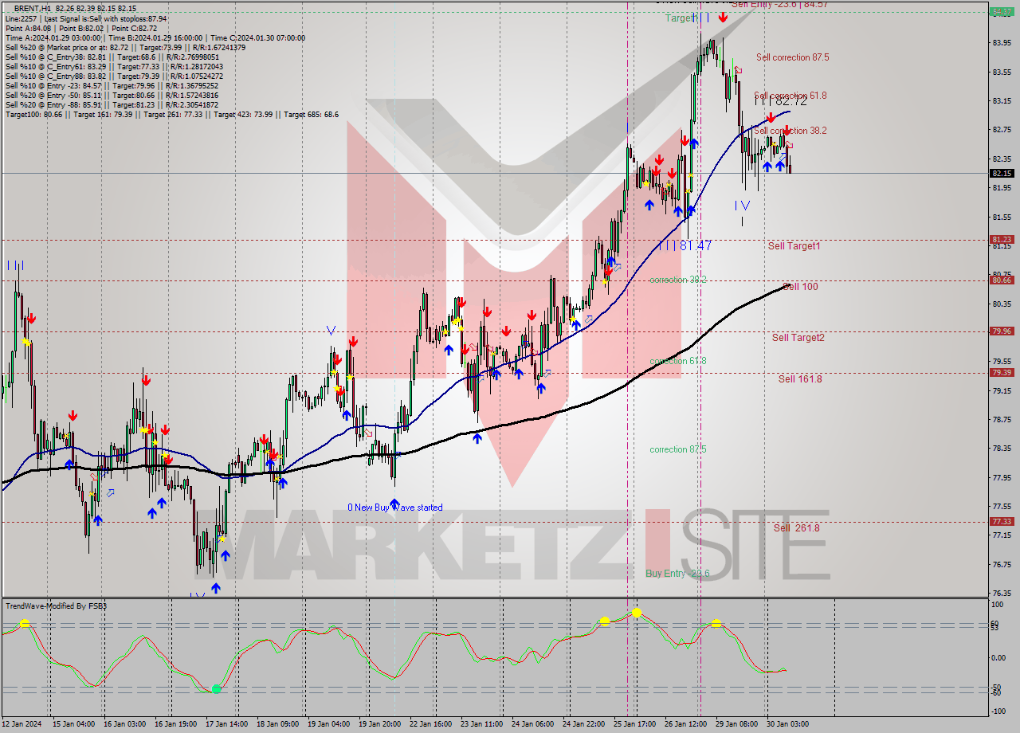Click the 'Point A:84.08' info line
This screenshot has width=1020, height=733.
pyautogui.click(x=81, y=28)
